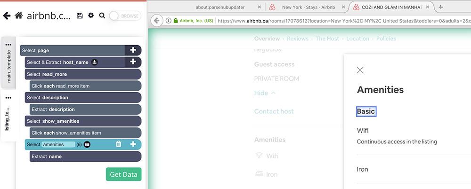Click the Wifi entry in Amenities dialog
Image resolution: width=471 pixels, height=189 pixels.
click(x=363, y=131)
